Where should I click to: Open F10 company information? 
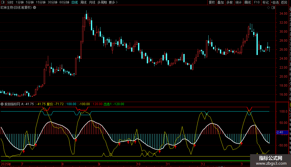pos(257,3)
